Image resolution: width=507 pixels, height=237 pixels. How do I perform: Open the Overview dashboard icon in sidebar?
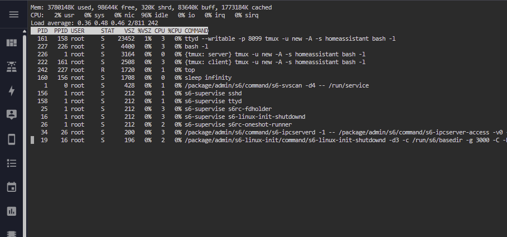pyautogui.click(x=11, y=43)
